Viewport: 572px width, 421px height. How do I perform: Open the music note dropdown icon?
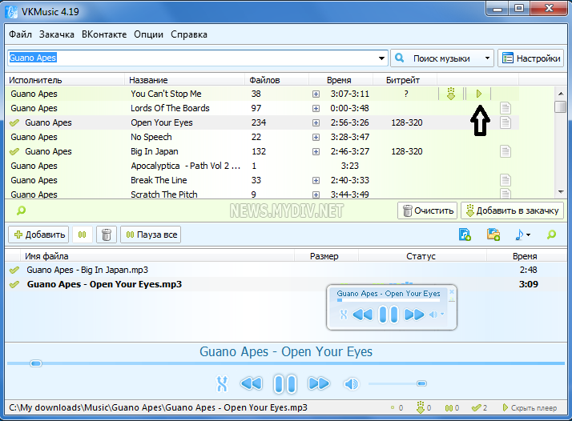[522, 235]
